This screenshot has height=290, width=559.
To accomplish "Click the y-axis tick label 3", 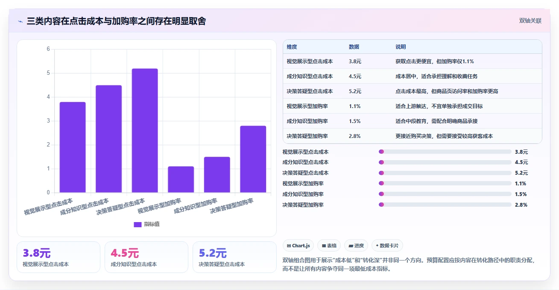I will pos(48,121).
